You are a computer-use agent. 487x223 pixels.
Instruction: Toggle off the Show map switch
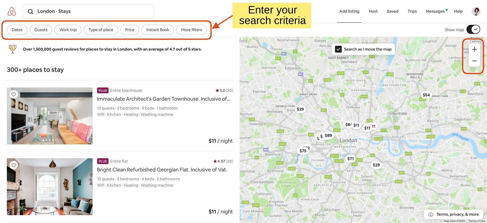[x=473, y=29]
